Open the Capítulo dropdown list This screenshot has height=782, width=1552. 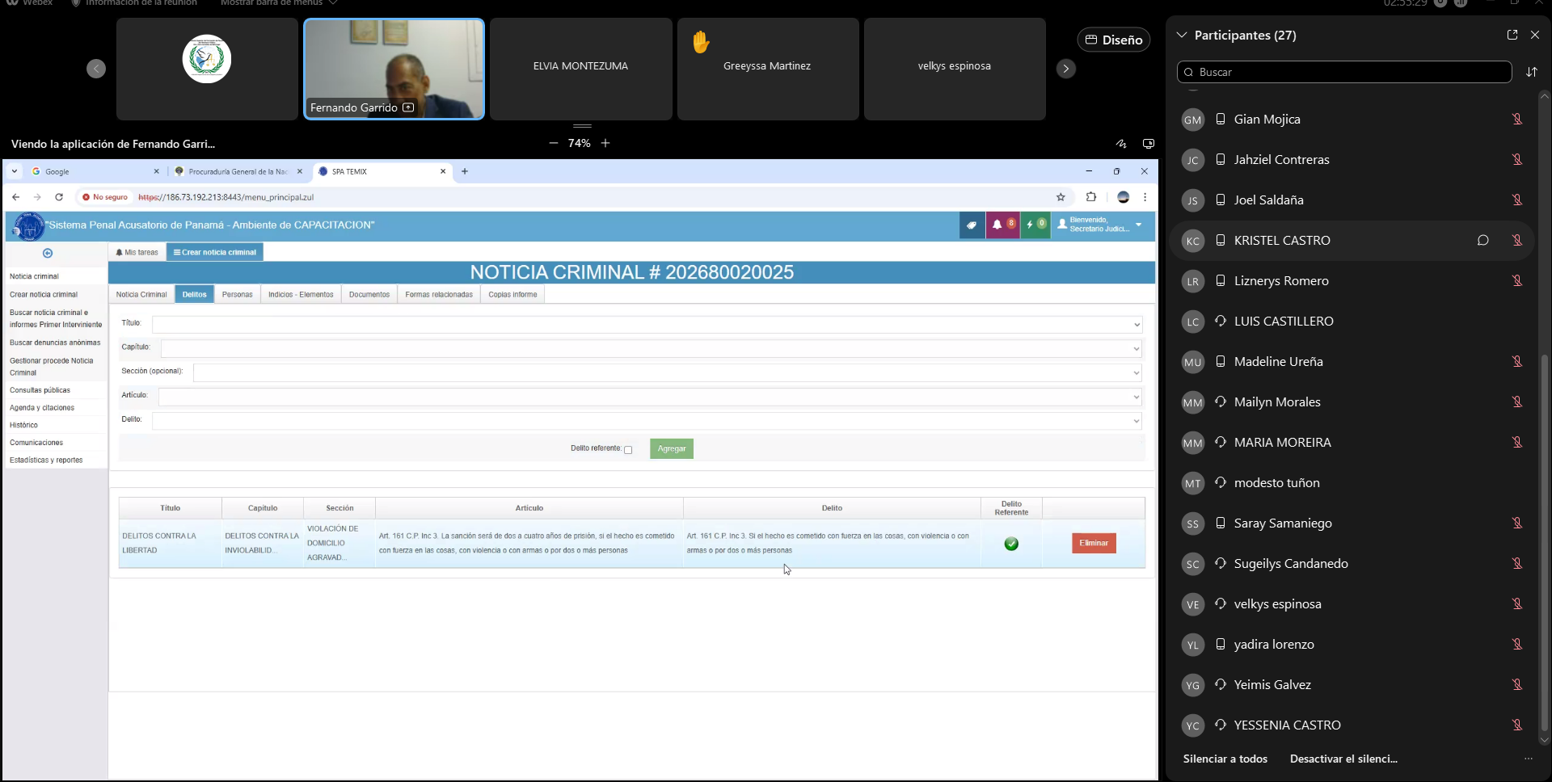(x=1137, y=349)
